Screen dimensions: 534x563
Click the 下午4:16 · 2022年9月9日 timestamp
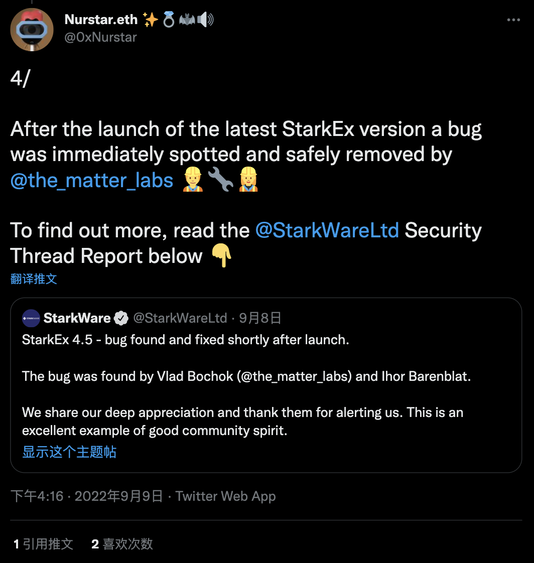87,496
